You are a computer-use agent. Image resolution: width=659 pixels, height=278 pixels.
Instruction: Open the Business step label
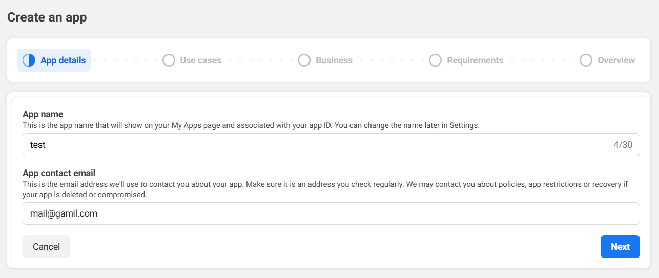(334, 60)
